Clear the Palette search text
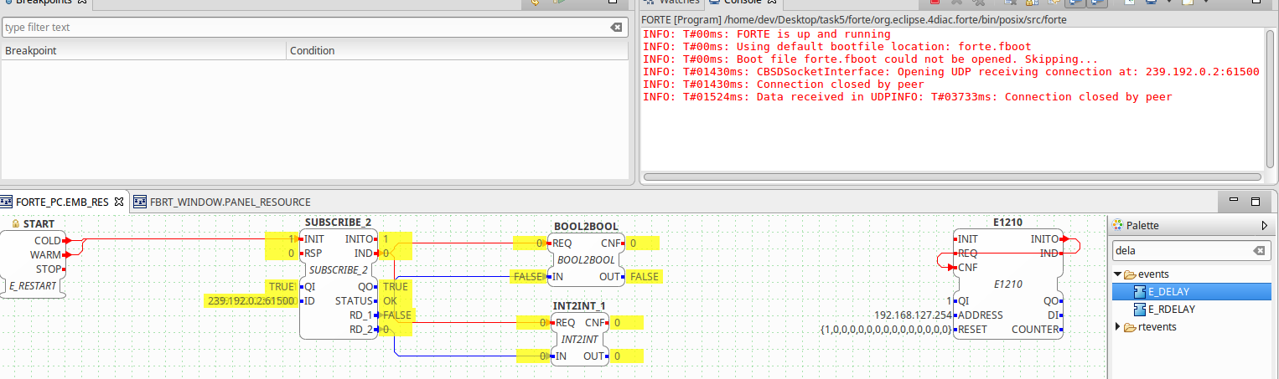 (x=1259, y=251)
